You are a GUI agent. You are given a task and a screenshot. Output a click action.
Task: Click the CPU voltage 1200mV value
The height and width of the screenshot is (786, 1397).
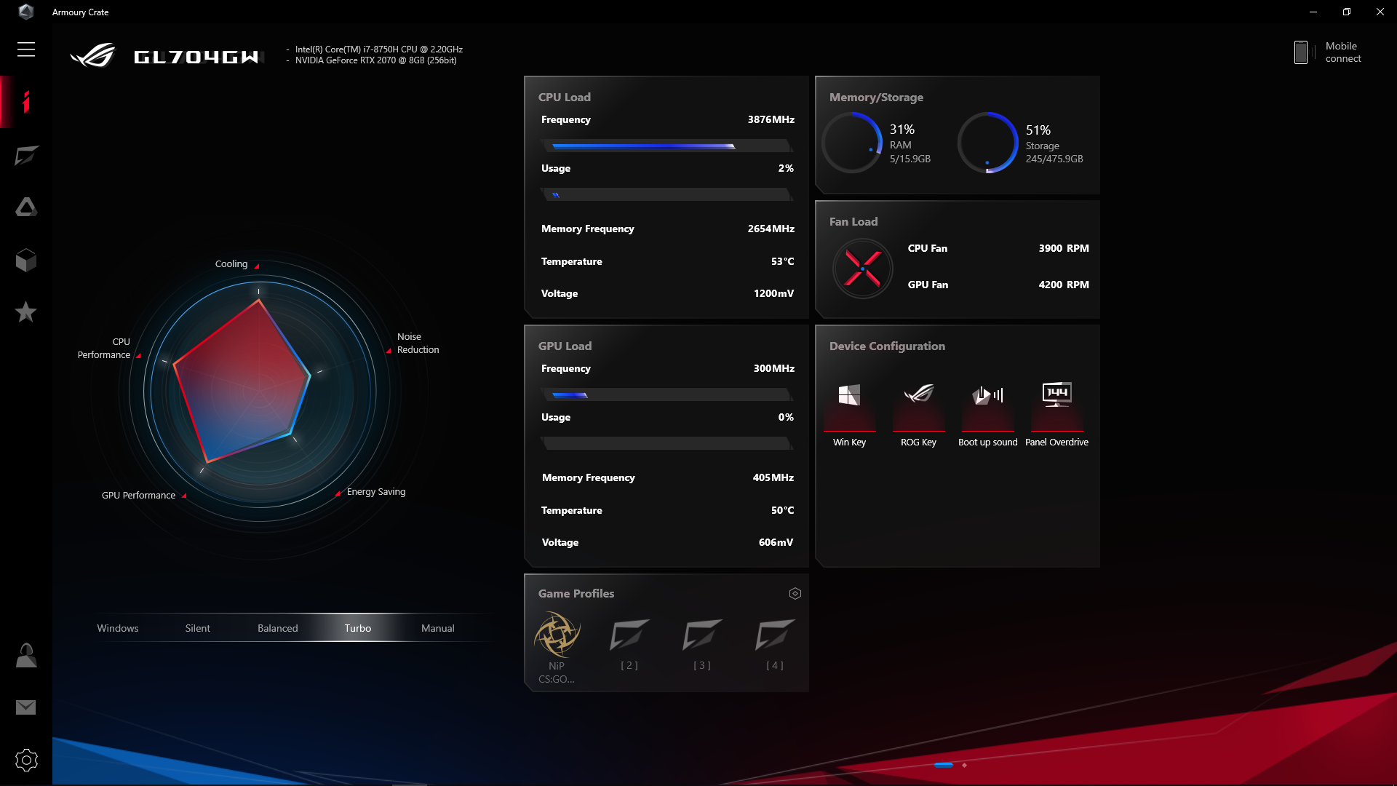pos(774,294)
